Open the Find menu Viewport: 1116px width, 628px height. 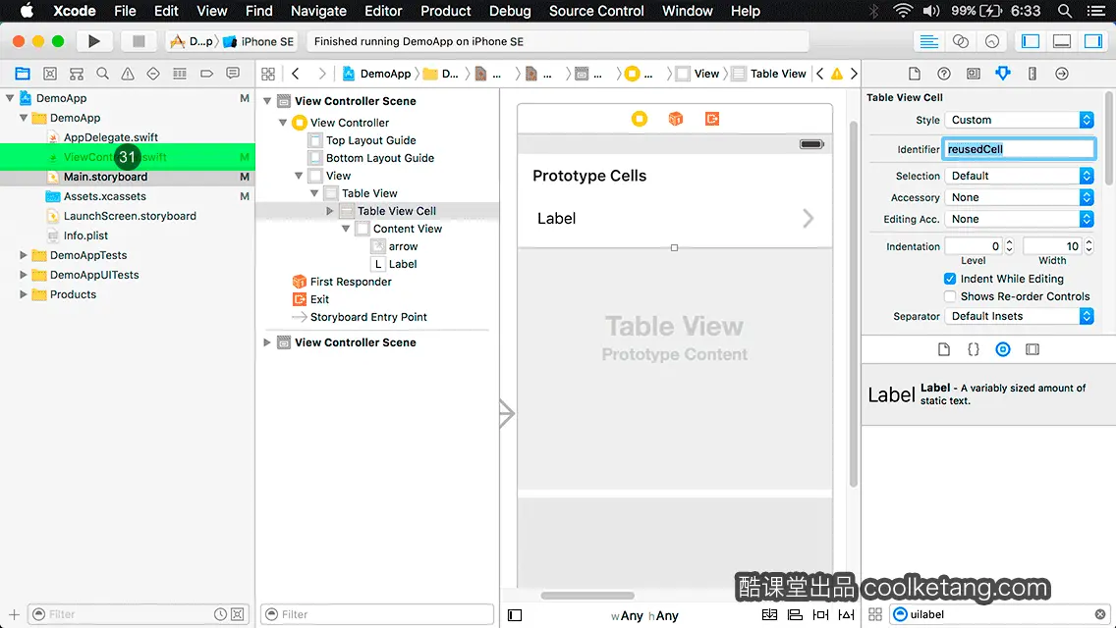259,11
